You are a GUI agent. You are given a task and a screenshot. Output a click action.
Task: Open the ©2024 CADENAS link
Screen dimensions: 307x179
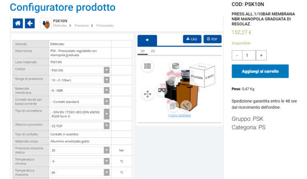click(x=180, y=116)
